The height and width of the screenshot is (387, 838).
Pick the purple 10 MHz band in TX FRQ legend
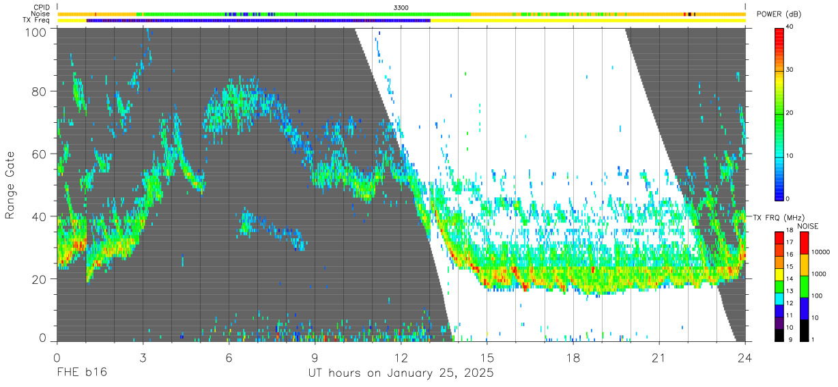coord(779,323)
